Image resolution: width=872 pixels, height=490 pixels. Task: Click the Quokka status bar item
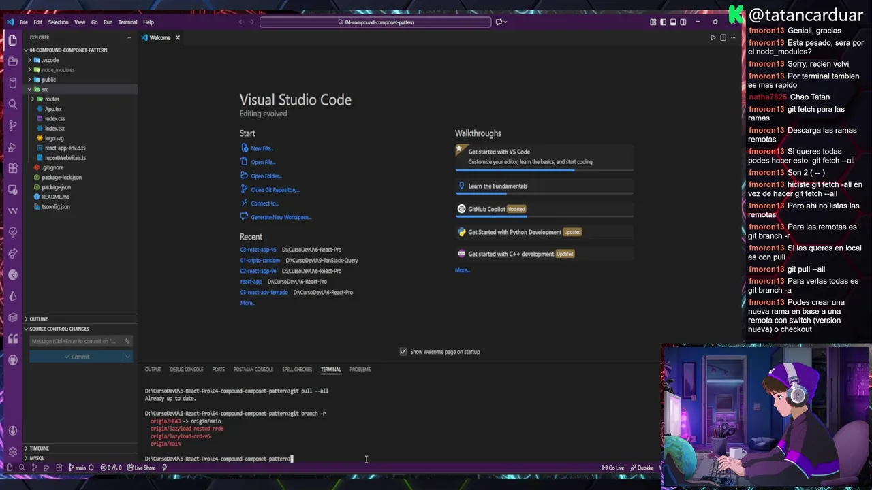click(642, 468)
